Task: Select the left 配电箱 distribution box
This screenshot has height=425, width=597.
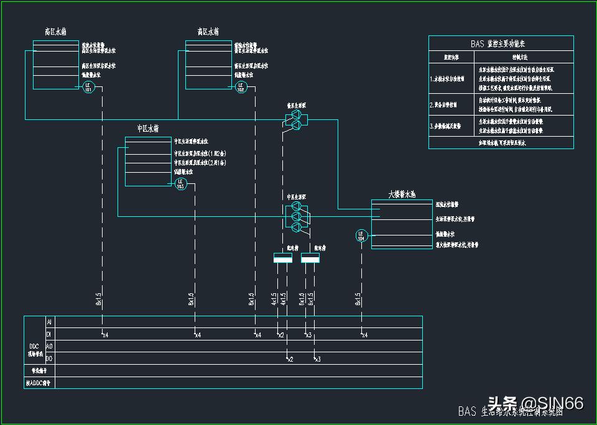Action: 283,258
